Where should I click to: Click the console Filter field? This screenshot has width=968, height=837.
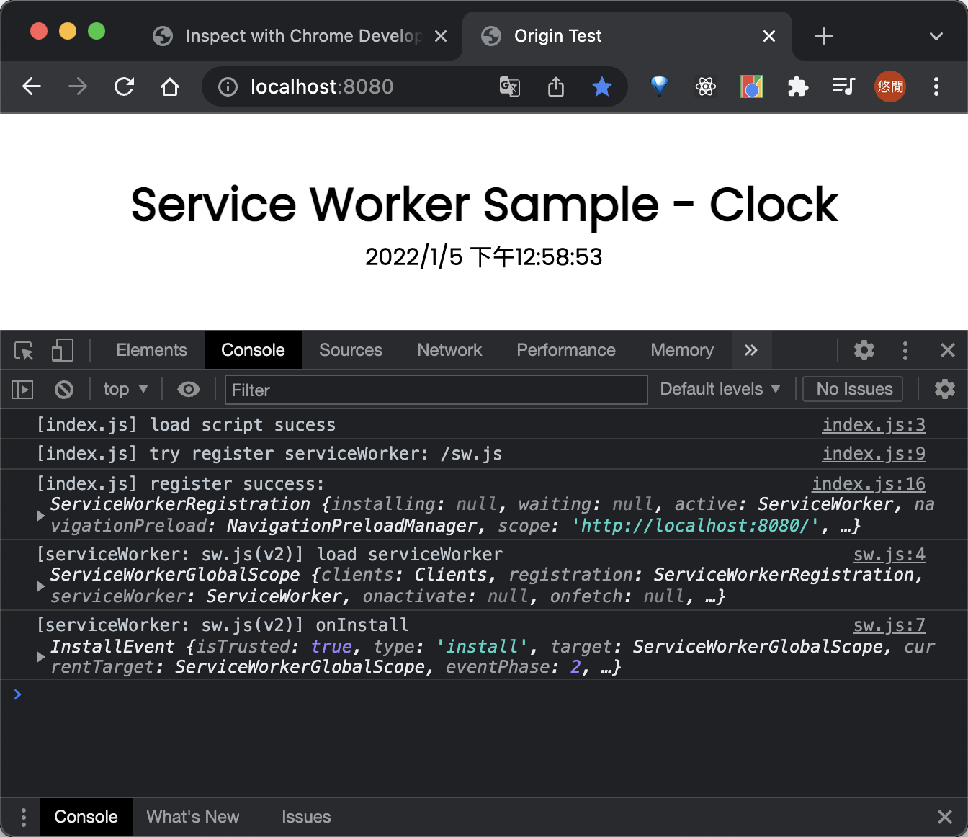pos(436,390)
